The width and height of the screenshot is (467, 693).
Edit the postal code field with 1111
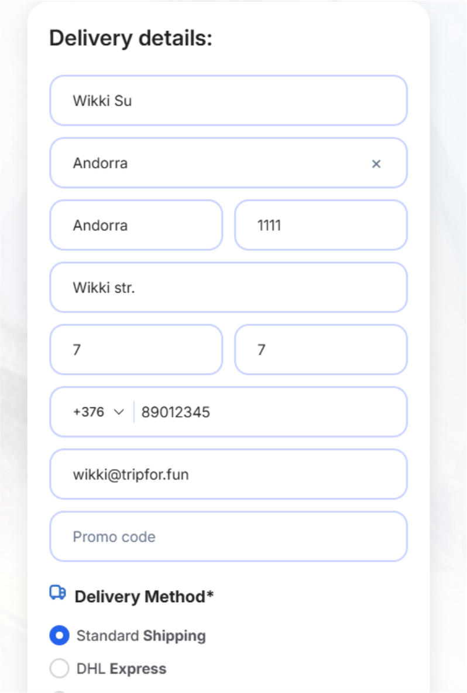coord(321,225)
